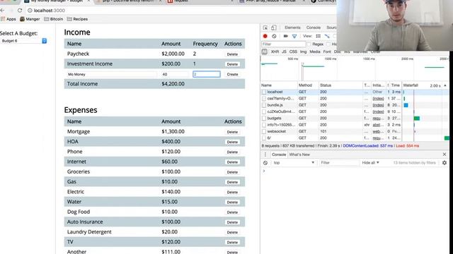
Task: Enable the Regex filter checkbox
Action: (309, 44)
